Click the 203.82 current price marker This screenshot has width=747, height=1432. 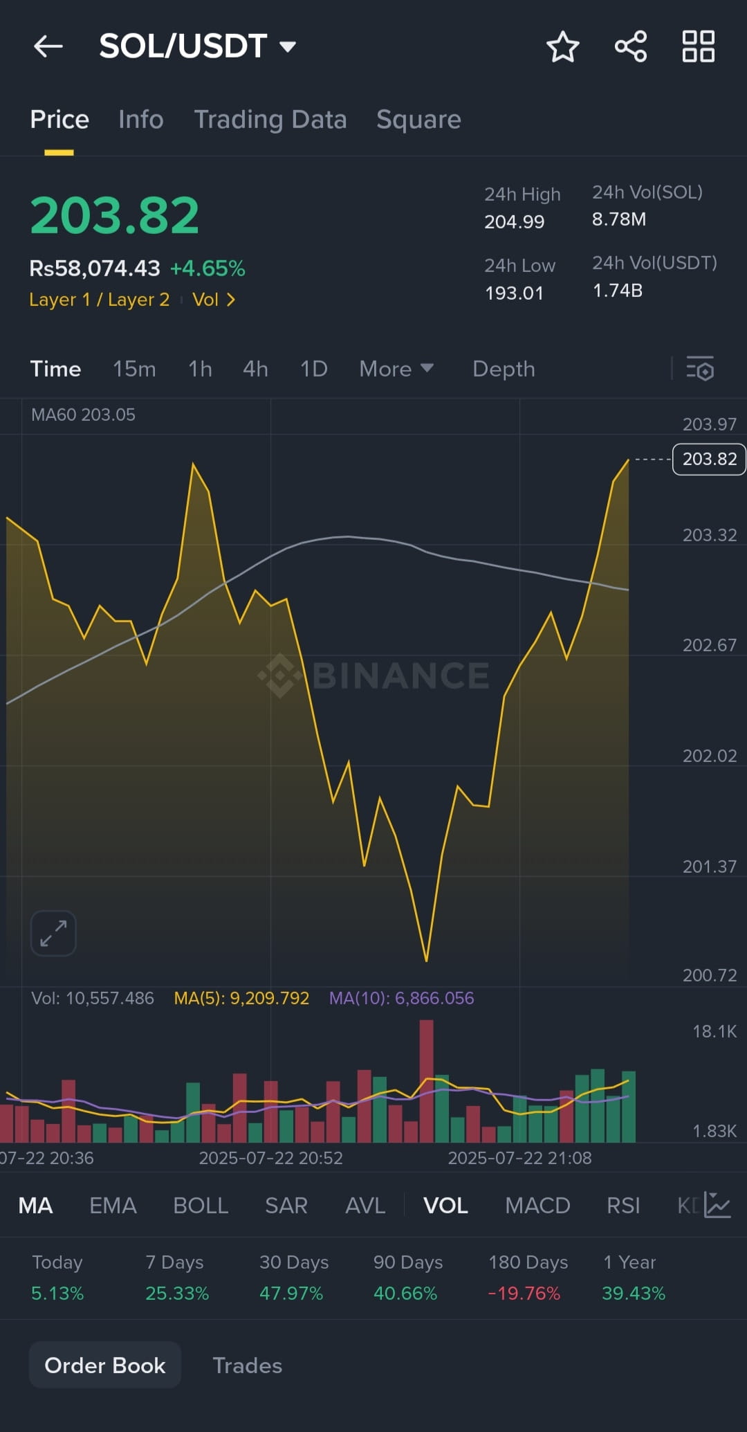pos(709,459)
